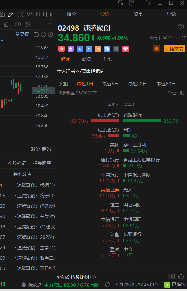
Task: Open the 相关股票 tab
Action: coord(42,163)
